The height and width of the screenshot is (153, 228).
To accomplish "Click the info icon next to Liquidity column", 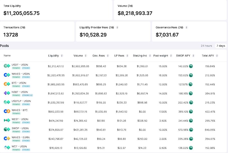I will point(62,56).
